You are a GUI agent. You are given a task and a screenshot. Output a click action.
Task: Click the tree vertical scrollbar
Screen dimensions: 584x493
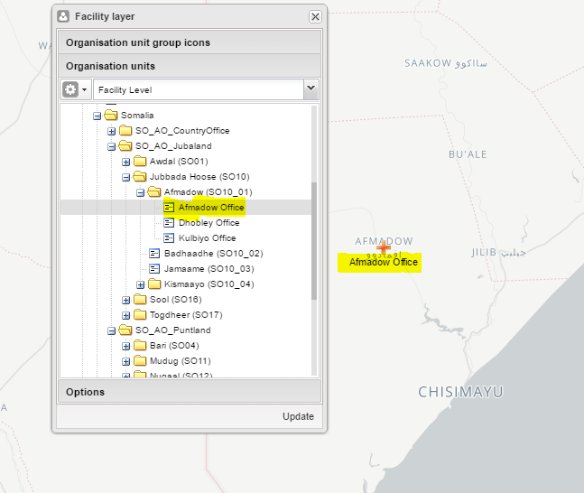314,239
